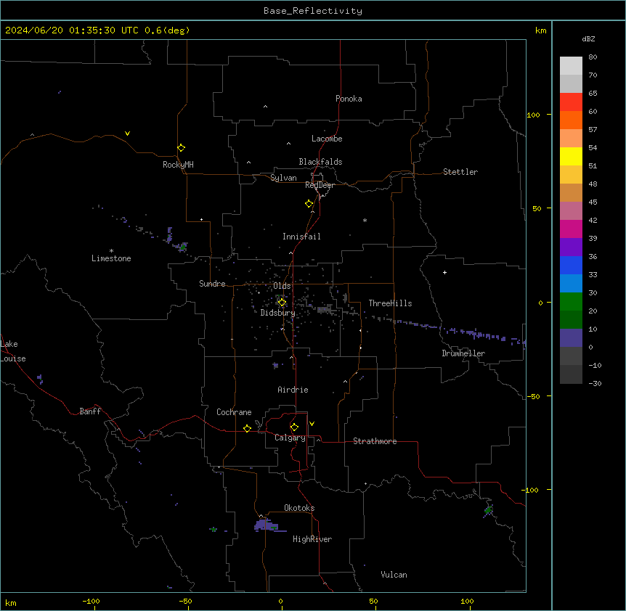Click the 50 tick label on right axis
Viewport: 626px width, 611px height.
point(537,208)
